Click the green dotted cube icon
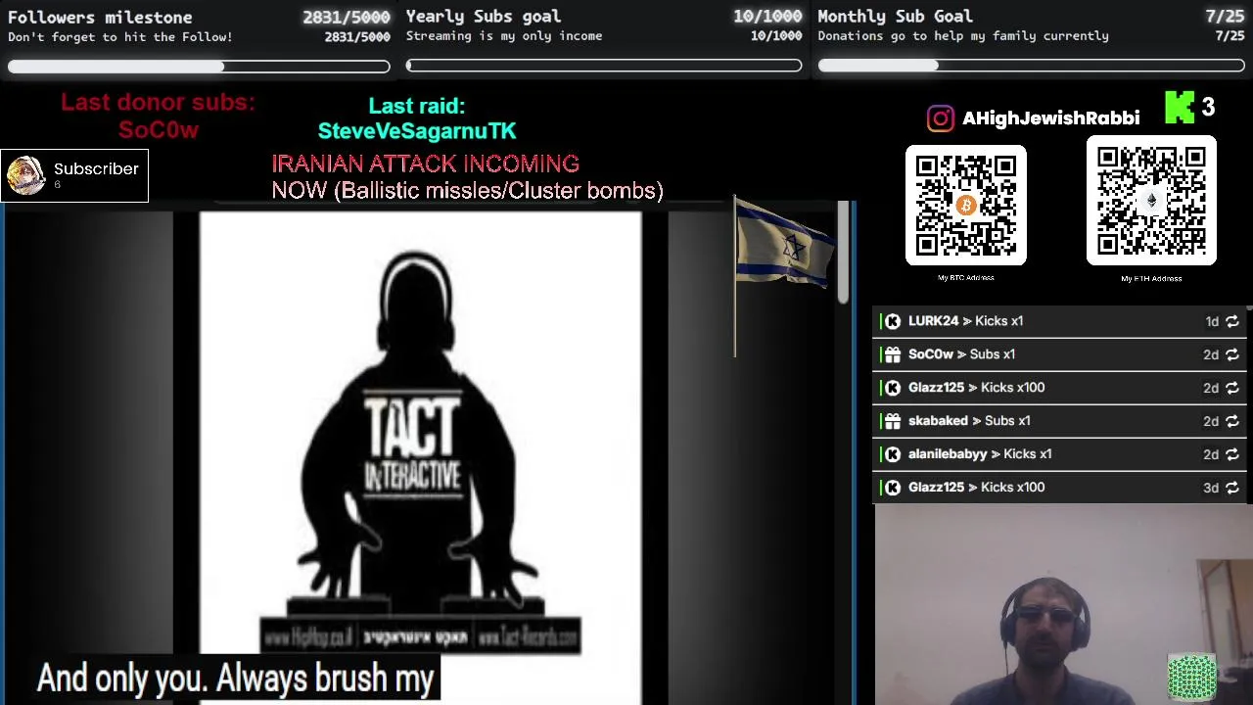Screen dimensions: 1253x705 [1192, 678]
